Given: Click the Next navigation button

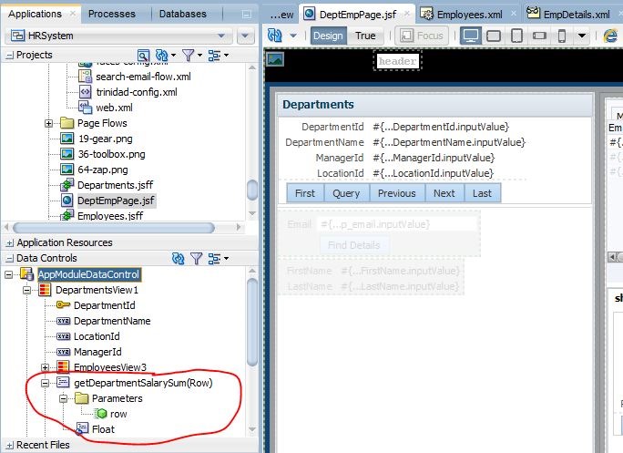Looking at the screenshot, I should (444, 193).
